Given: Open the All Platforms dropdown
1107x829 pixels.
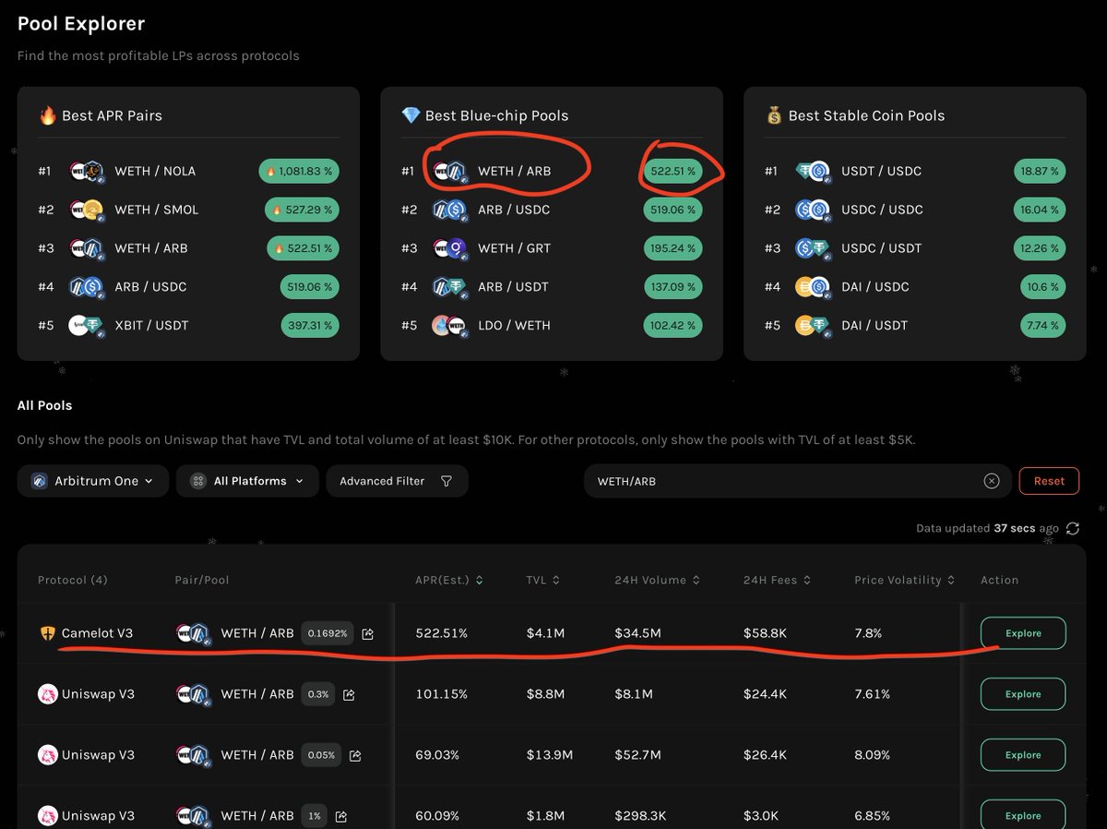Looking at the screenshot, I should (x=247, y=481).
